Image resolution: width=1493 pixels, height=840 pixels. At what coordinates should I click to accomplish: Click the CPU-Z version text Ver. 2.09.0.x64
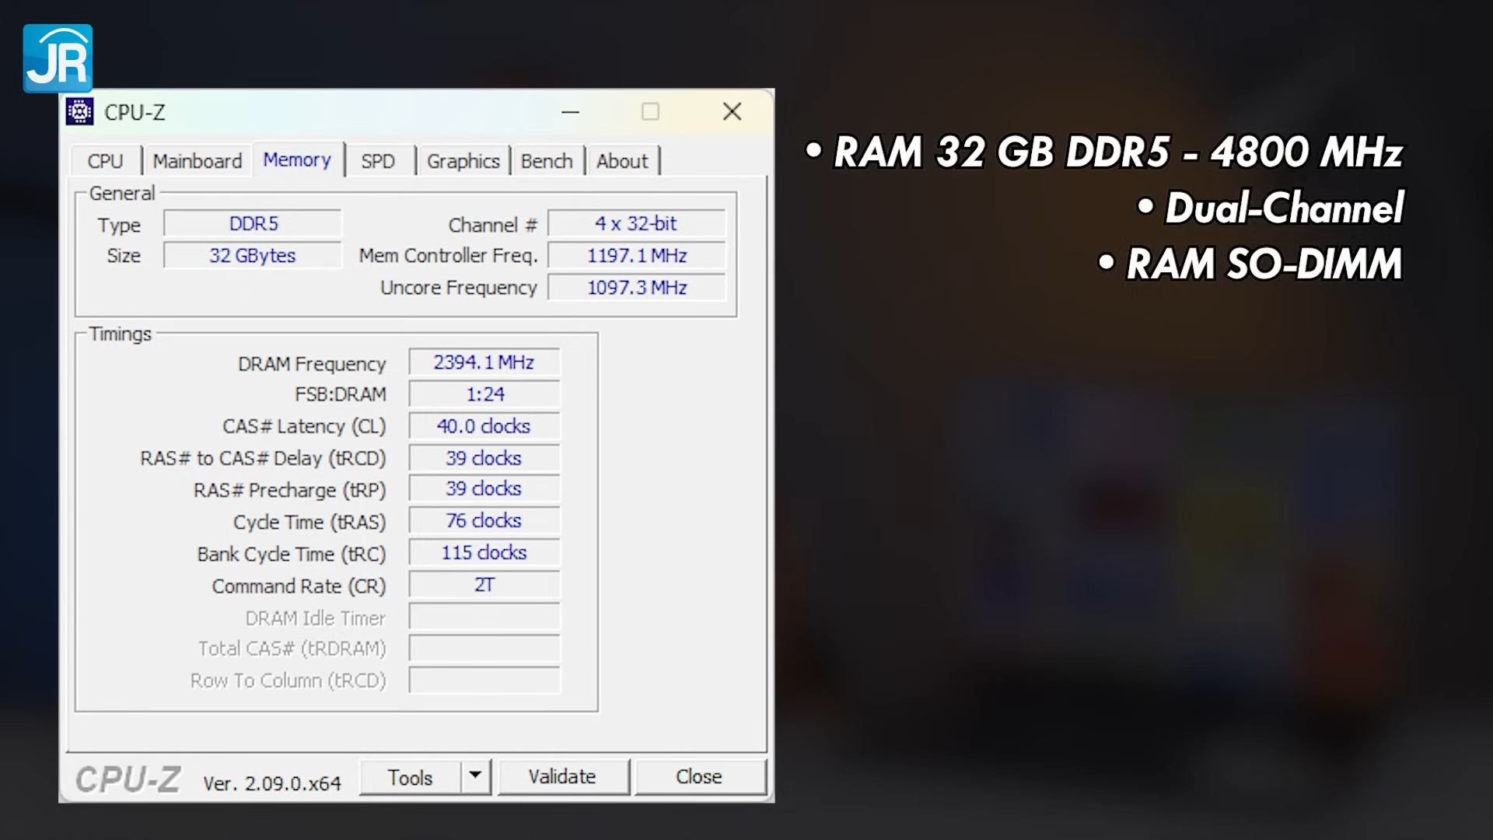click(x=271, y=783)
